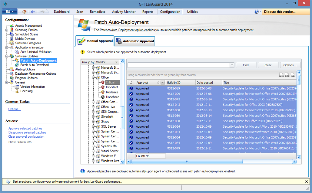
Task: Open the search box dropdown arrow
Action: pos(232,65)
